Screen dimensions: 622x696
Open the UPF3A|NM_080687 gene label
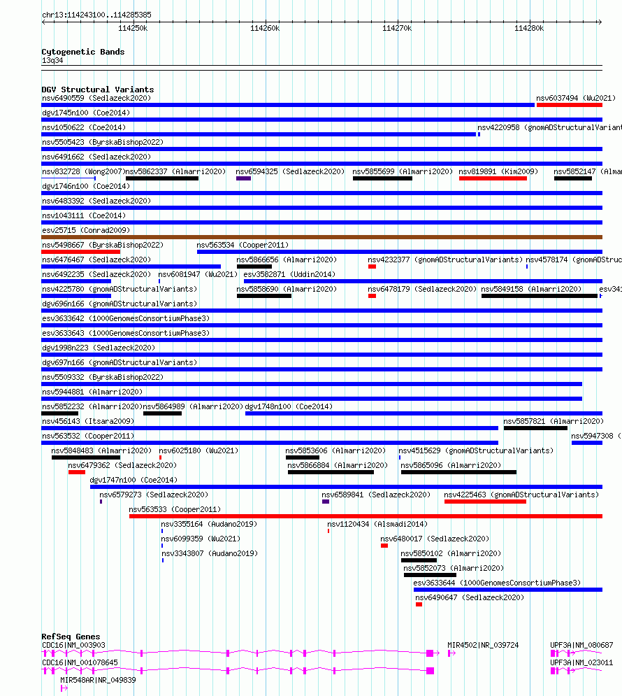[x=581, y=645]
